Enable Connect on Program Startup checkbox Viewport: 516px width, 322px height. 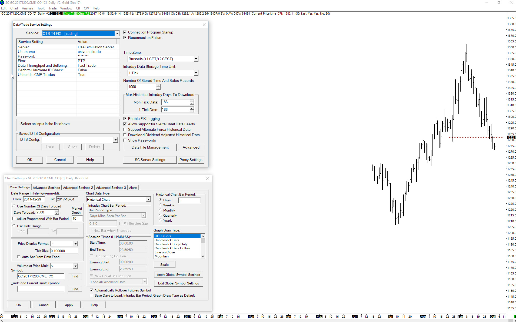click(125, 32)
